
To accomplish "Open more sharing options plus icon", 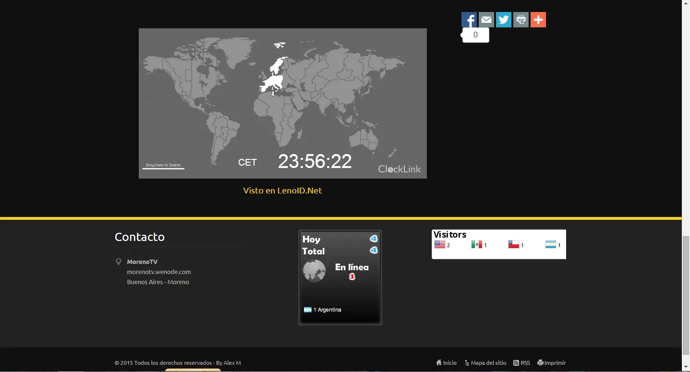I will pyautogui.click(x=538, y=20).
